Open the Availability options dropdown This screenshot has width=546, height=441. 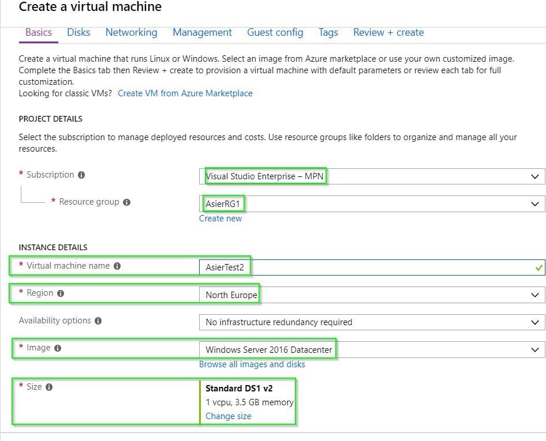(372, 322)
